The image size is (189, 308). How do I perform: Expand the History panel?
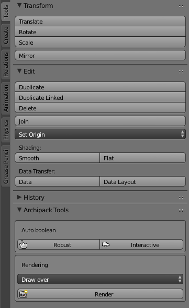point(19,197)
